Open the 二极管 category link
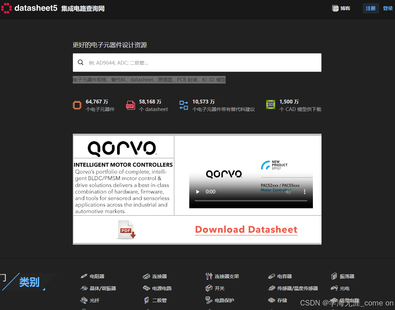 (159, 300)
